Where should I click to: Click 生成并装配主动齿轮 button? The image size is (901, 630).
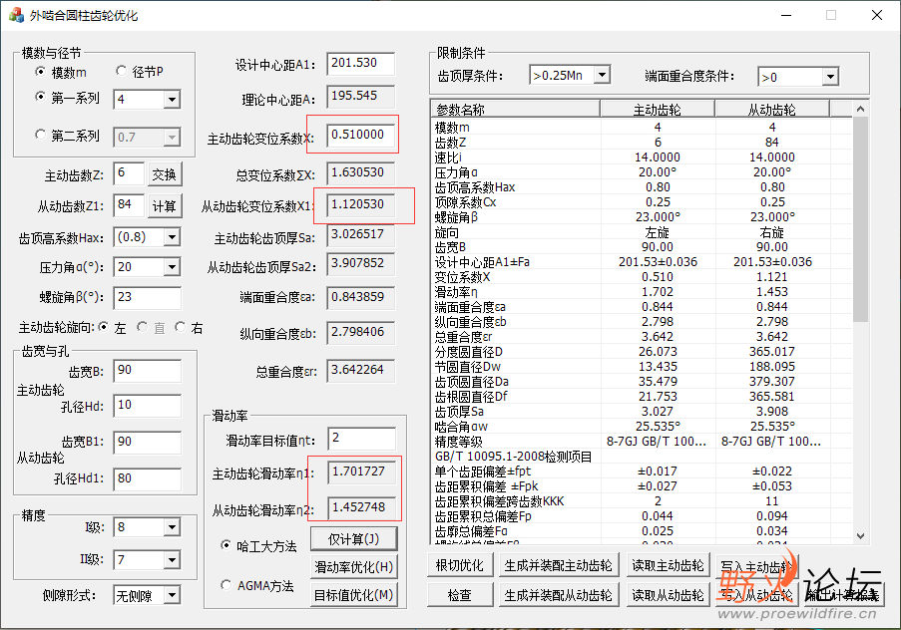point(559,565)
